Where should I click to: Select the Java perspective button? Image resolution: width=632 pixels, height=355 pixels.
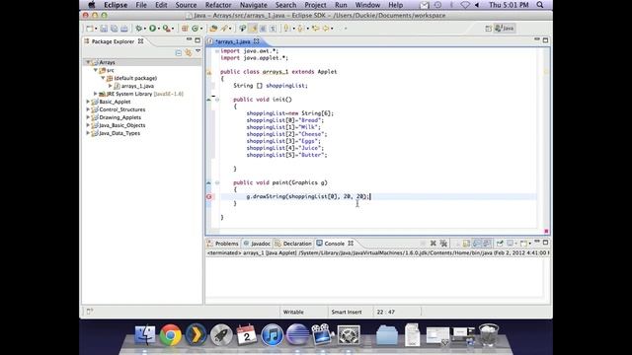[x=505, y=29]
